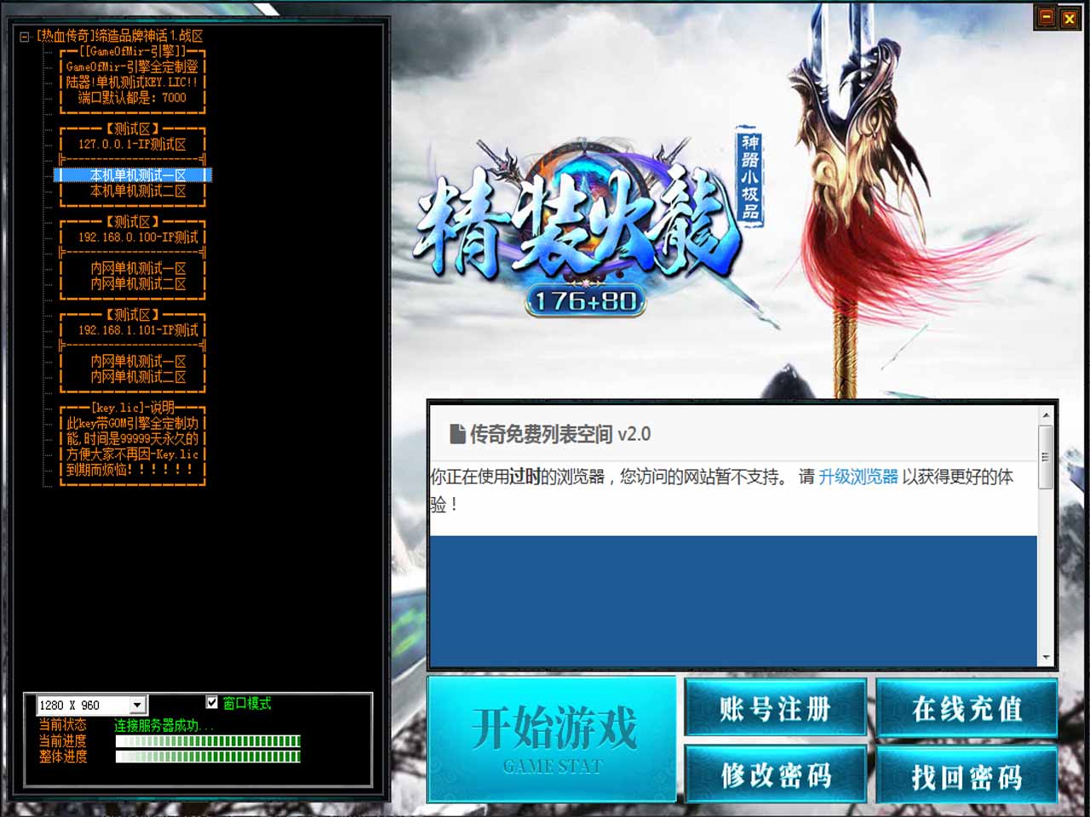Image resolution: width=1090 pixels, height=817 pixels.
Task: Collapse the 热血传奇 server tree root
Action: 25,37
